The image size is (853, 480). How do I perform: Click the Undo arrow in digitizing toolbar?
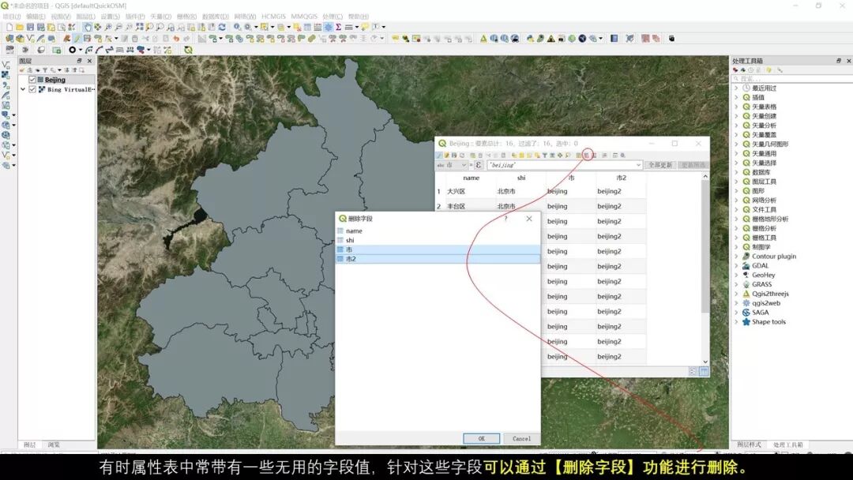175,39
